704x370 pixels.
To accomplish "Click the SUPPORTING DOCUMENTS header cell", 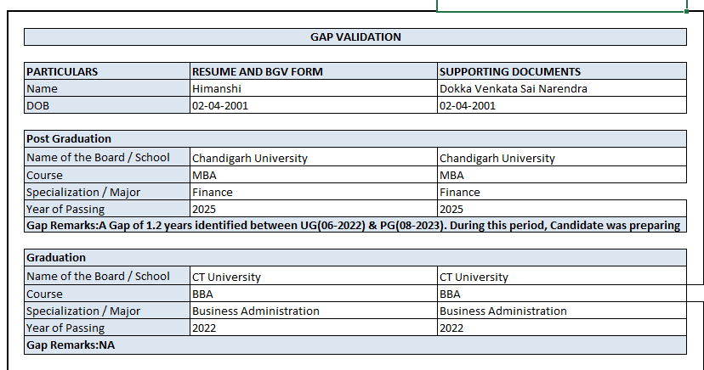I will pyautogui.click(x=561, y=71).
